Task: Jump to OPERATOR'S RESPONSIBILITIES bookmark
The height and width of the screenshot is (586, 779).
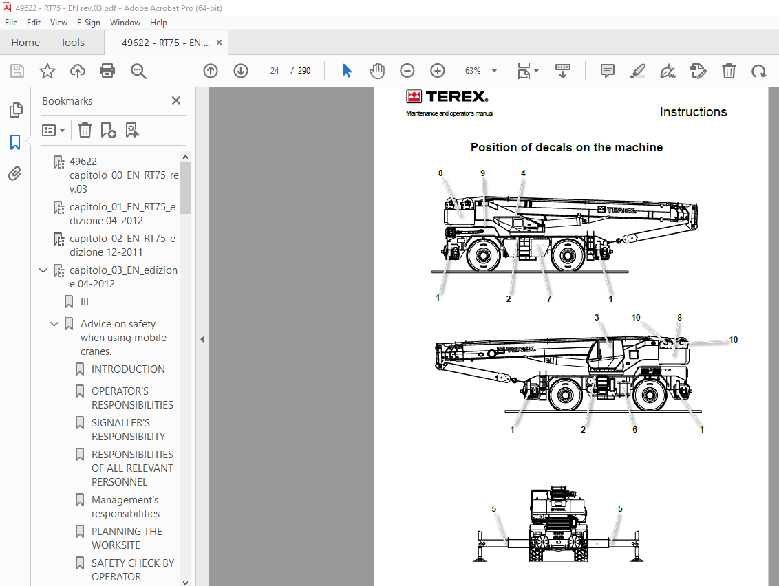Action: (x=132, y=398)
